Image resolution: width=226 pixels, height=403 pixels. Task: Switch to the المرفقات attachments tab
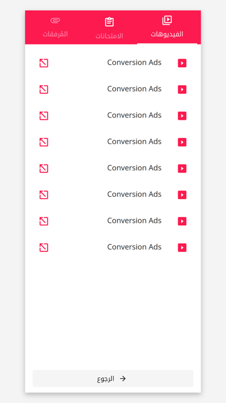tap(55, 27)
